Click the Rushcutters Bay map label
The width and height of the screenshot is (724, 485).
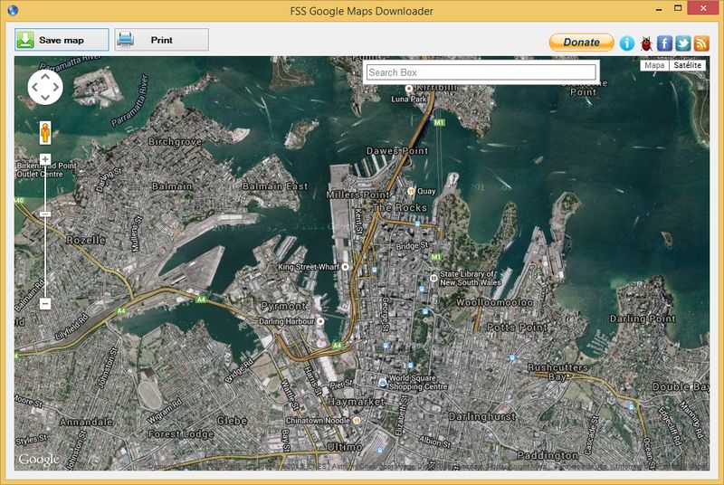coord(557,372)
